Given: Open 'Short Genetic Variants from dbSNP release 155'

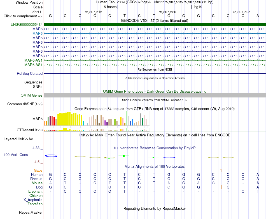Looking at the screenshot, I should pyautogui.click(x=155, y=100).
